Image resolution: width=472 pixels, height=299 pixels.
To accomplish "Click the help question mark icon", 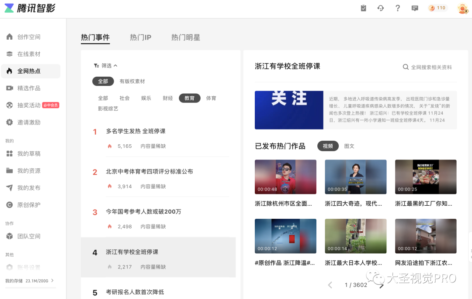I will [x=398, y=8].
